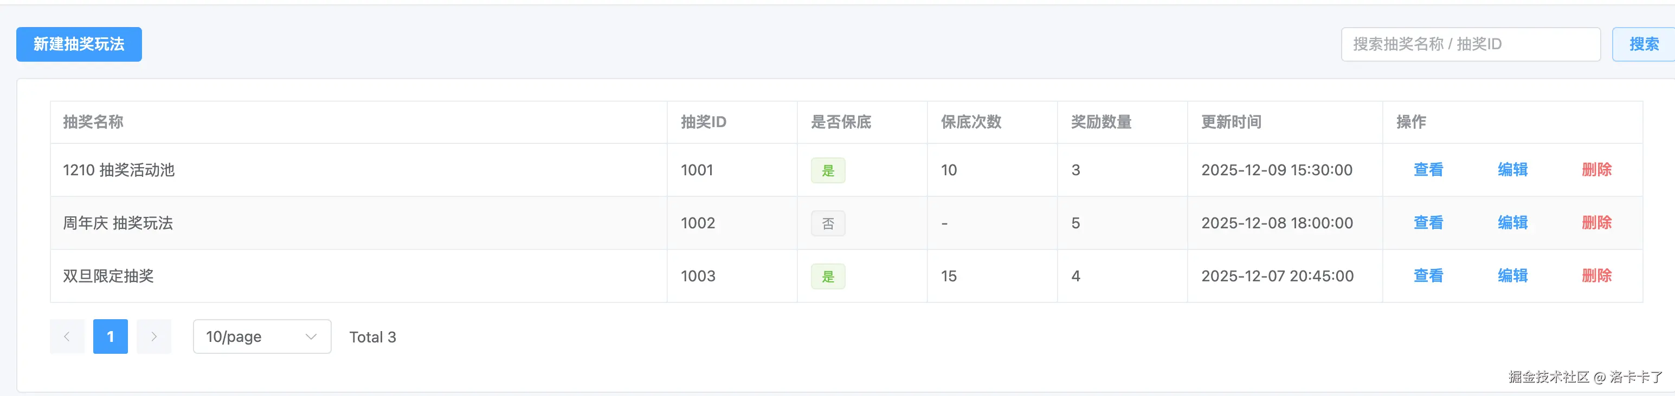This screenshot has width=1675, height=396.
Task: Delete the 1210 抽奖活动池 row via 删除
Action: 1596,170
